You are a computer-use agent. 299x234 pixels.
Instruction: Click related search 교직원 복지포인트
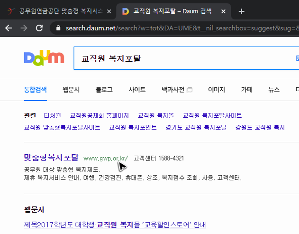pos(133,127)
